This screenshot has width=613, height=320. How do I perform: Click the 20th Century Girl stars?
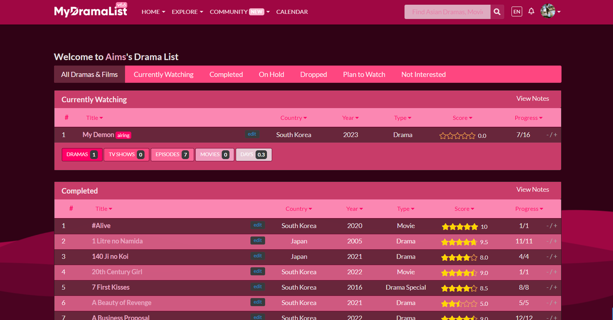459,273
